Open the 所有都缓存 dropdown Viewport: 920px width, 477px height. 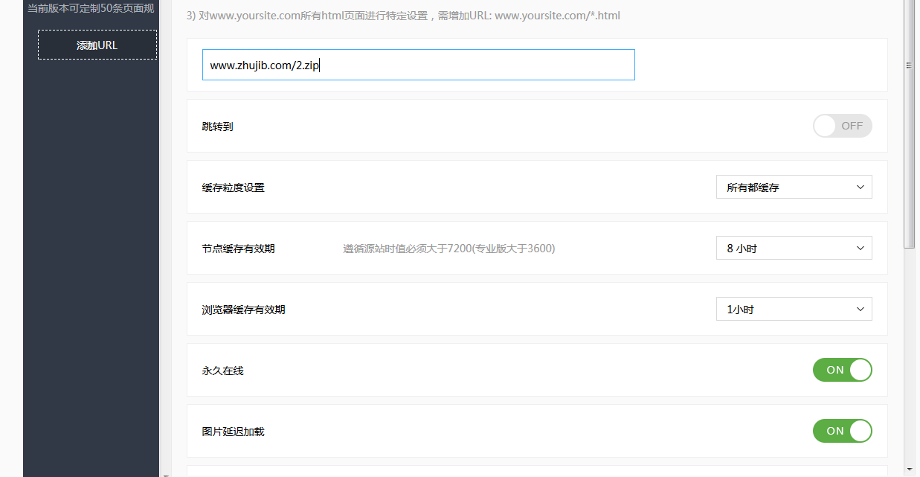[794, 187]
